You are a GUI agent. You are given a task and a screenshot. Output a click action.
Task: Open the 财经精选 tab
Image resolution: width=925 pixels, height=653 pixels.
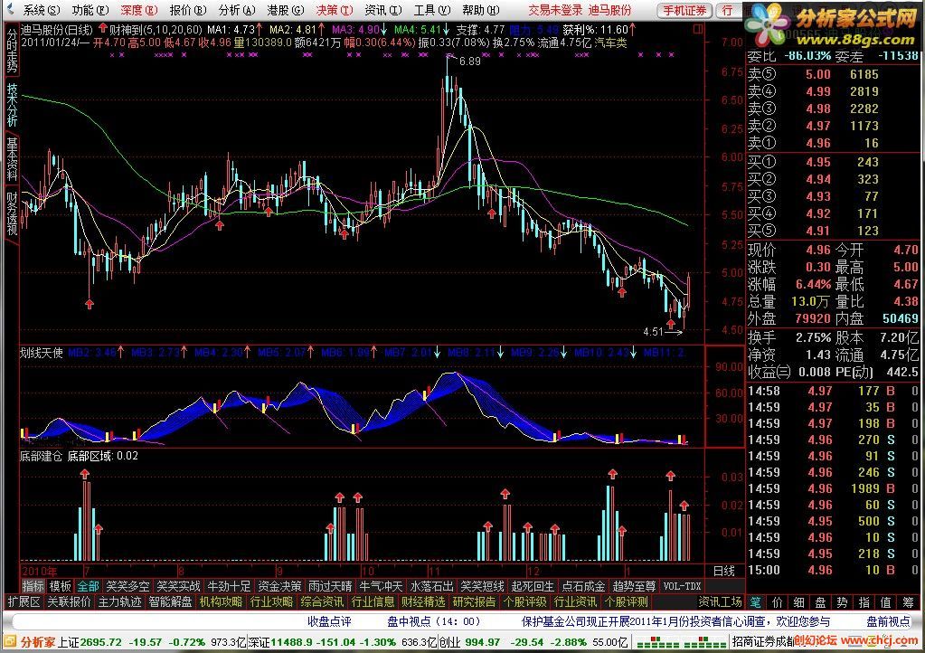(x=423, y=601)
